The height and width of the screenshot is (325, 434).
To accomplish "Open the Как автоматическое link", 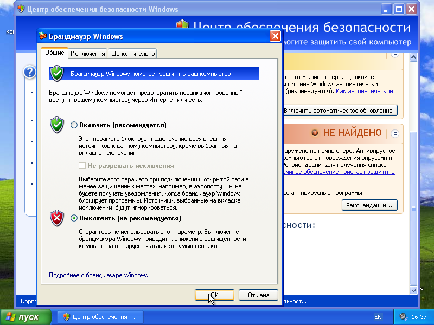I will click(x=364, y=91).
